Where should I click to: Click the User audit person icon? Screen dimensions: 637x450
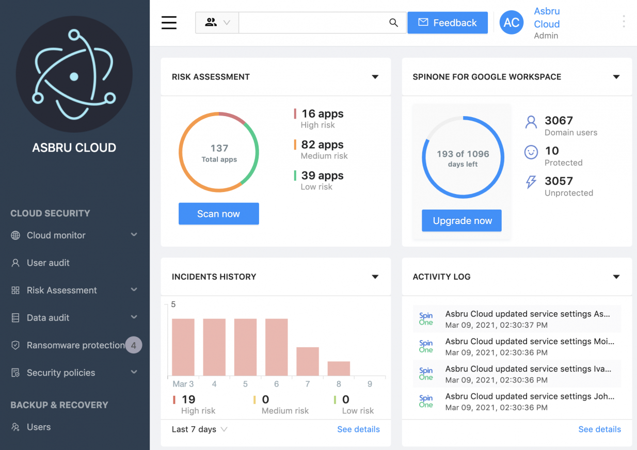coord(15,263)
